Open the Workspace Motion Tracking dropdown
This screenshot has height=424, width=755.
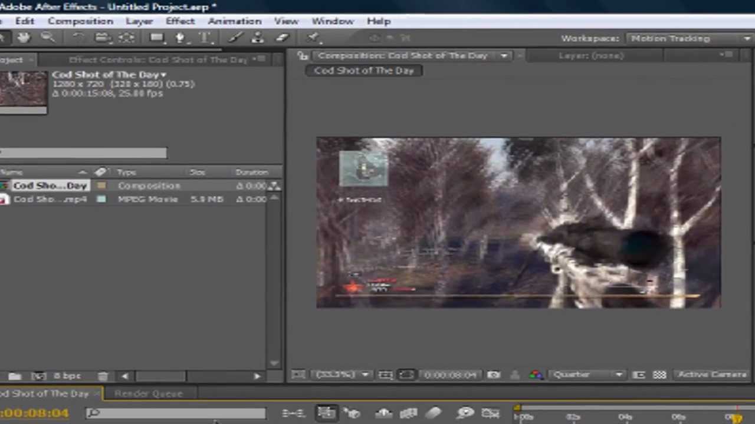click(x=689, y=38)
